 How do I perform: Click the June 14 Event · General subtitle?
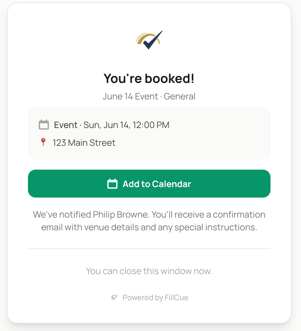(x=149, y=96)
